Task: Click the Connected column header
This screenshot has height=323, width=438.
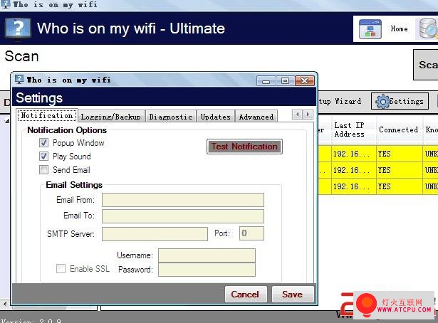Action: tap(399, 129)
